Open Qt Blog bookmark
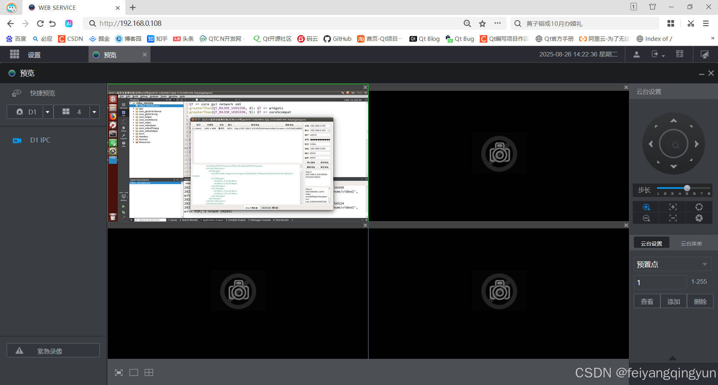The height and width of the screenshot is (385, 718). (424, 38)
